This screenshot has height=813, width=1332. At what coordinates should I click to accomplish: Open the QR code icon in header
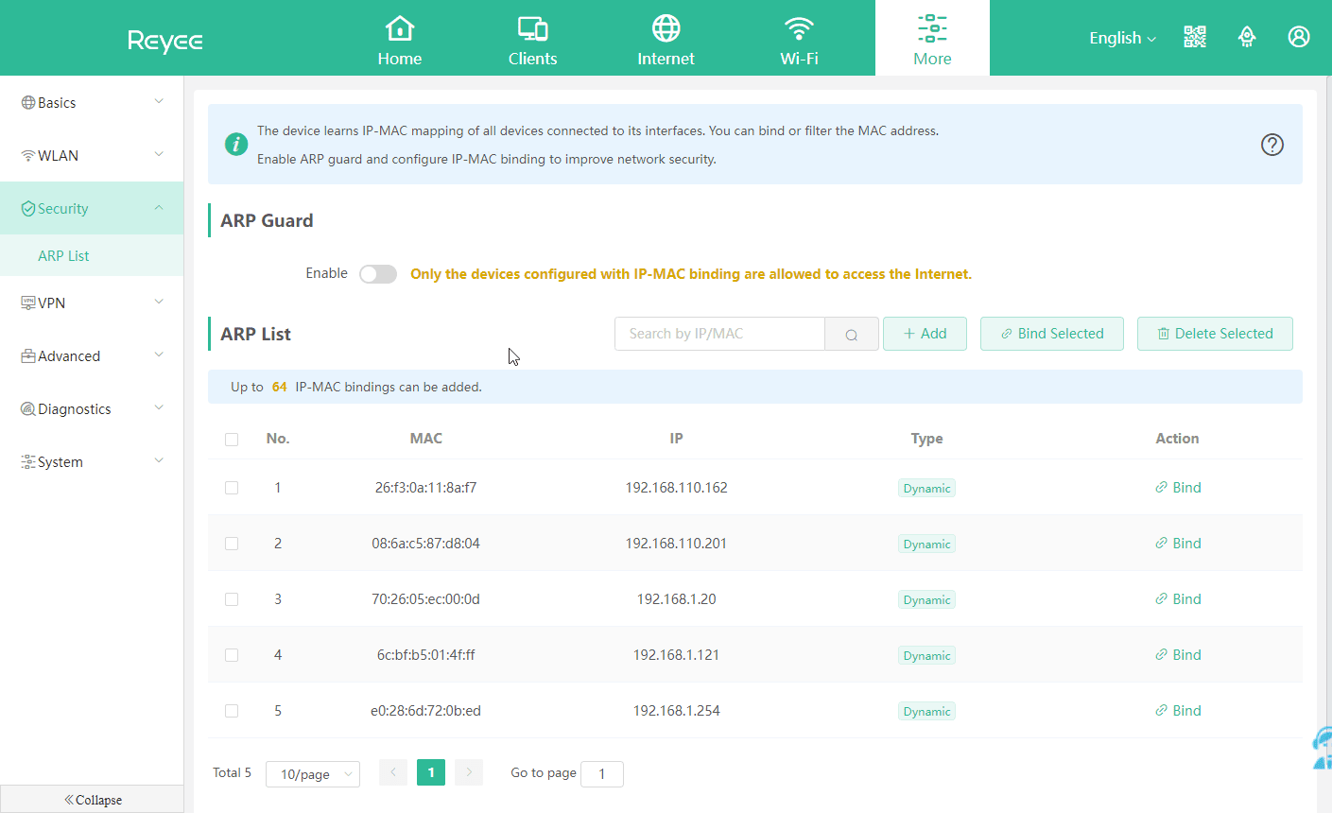pyautogui.click(x=1195, y=37)
